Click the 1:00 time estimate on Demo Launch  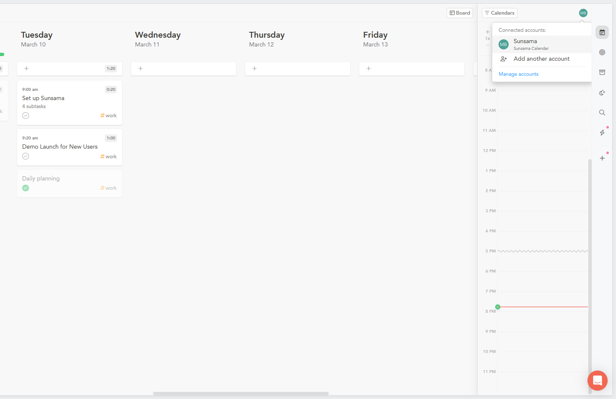111,138
